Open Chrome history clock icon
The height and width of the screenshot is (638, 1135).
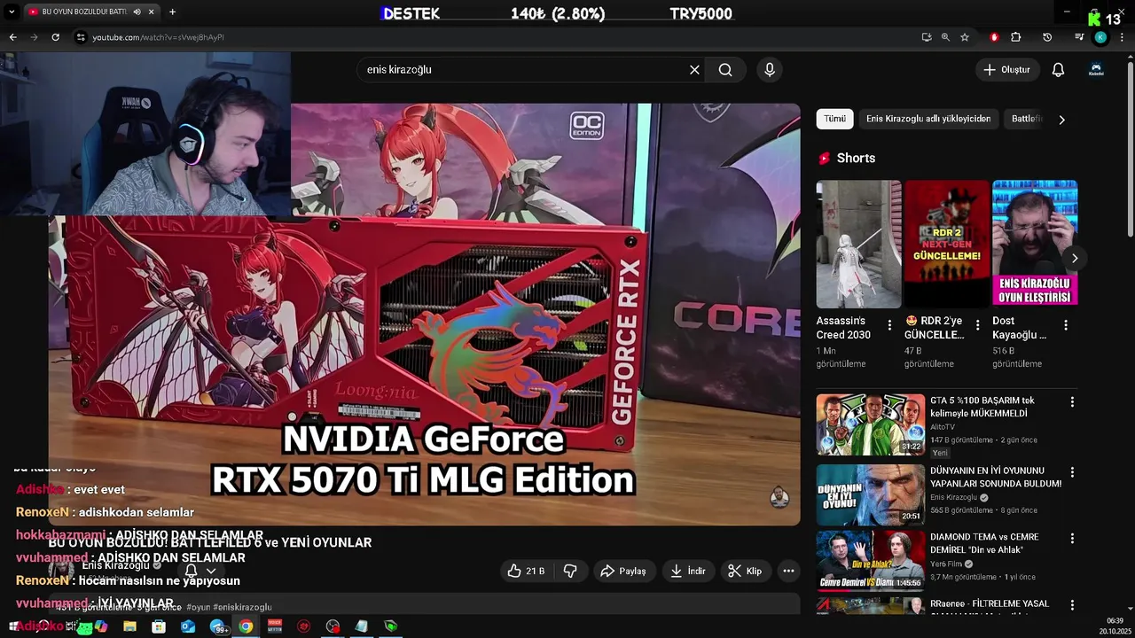[x=1047, y=37]
